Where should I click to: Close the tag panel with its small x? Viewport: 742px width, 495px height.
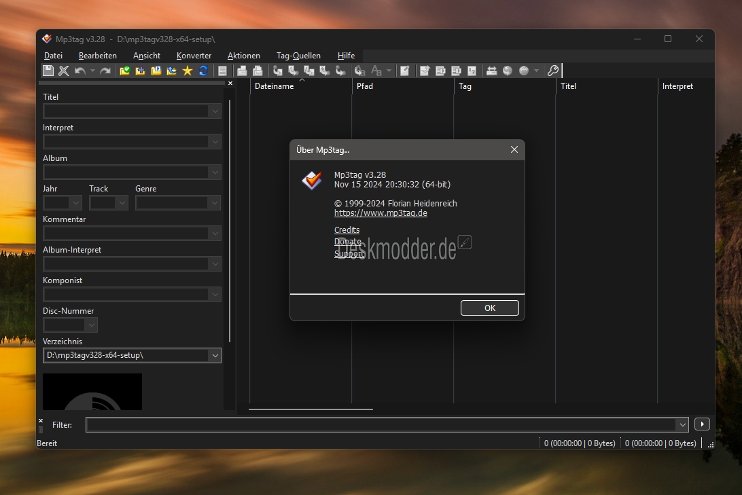coord(230,84)
